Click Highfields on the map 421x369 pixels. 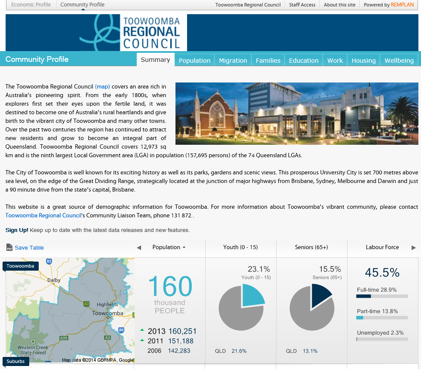tap(108, 305)
